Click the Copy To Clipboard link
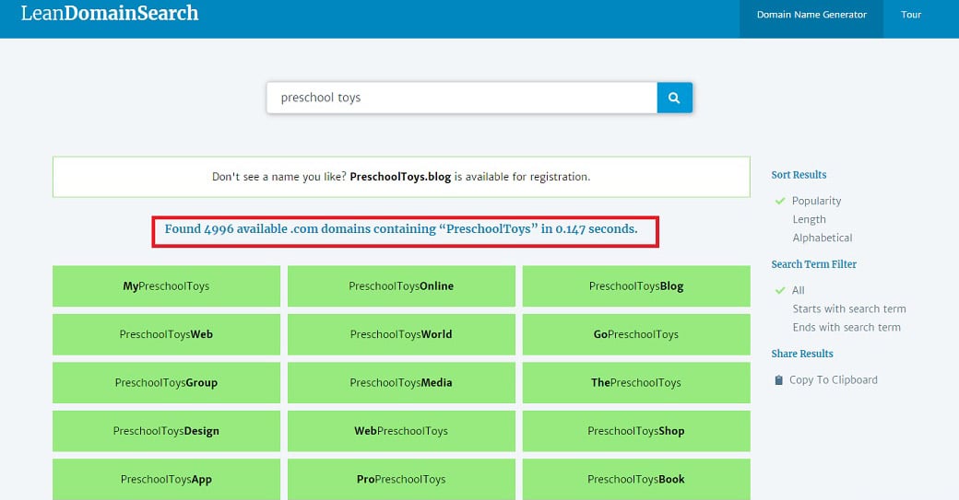Viewport: 959px width, 500px height. click(x=833, y=380)
